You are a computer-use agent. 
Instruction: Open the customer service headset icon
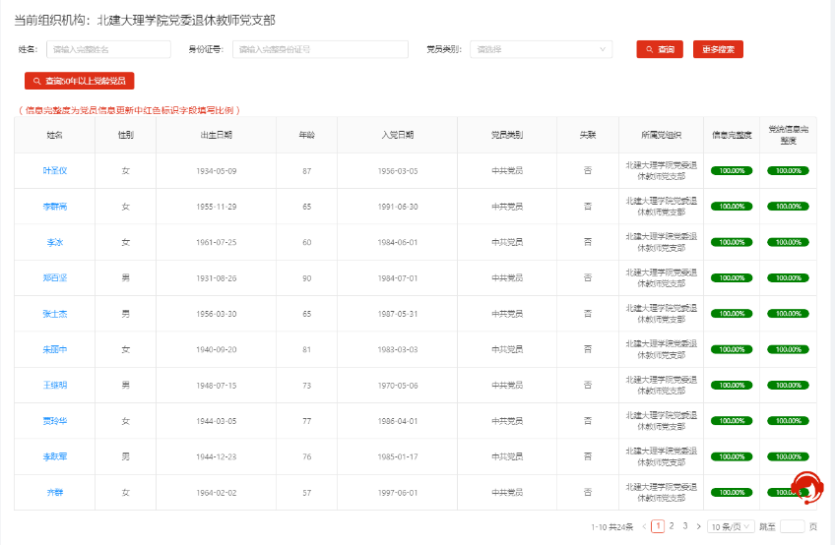point(806,486)
